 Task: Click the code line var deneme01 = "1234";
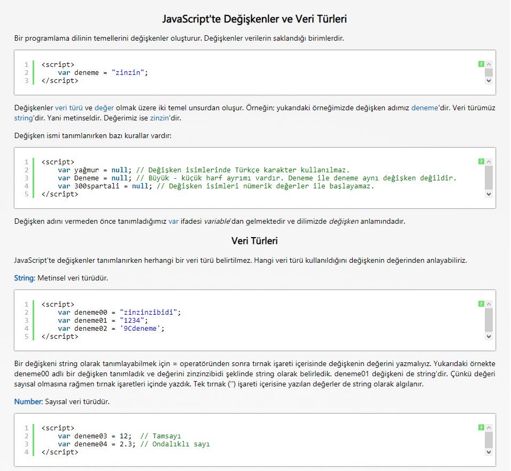coord(103,320)
